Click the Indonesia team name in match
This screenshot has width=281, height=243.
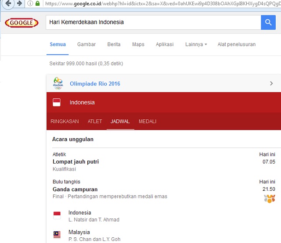pyautogui.click(x=80, y=213)
